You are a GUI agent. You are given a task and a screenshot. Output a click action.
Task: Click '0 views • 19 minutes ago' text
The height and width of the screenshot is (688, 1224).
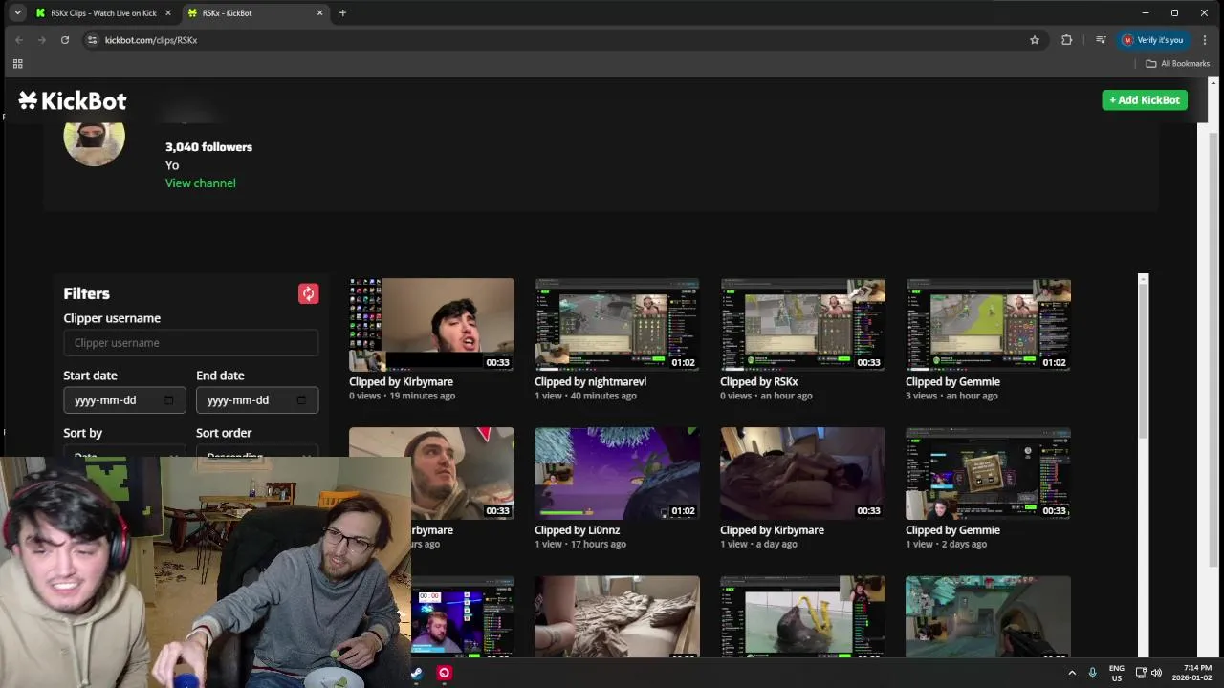pyautogui.click(x=402, y=396)
